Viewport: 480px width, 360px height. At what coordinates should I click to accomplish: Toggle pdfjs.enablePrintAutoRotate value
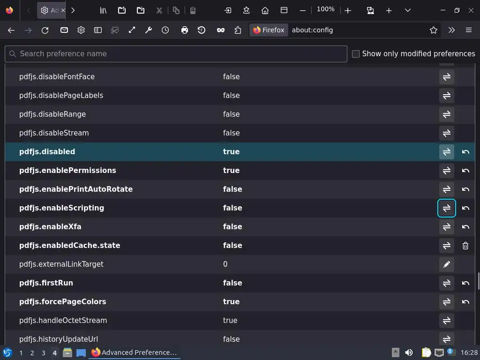447,189
